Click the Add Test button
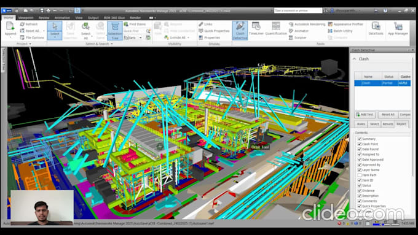 coord(365,115)
